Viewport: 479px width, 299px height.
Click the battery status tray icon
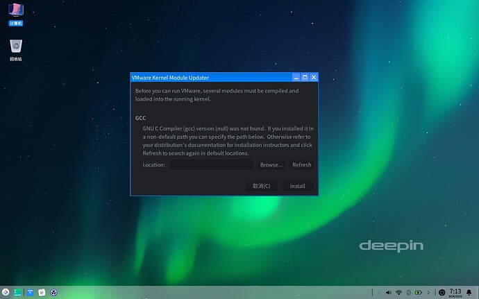pyautogui.click(x=419, y=293)
